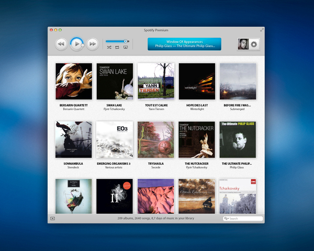Click the fullscreen arrows icon in title bar
This screenshot has height=251, width=314.
(262, 30)
